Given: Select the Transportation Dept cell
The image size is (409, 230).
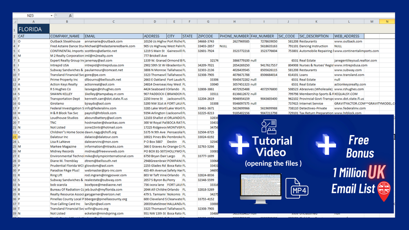Looking at the screenshot, I should click(67, 99).
